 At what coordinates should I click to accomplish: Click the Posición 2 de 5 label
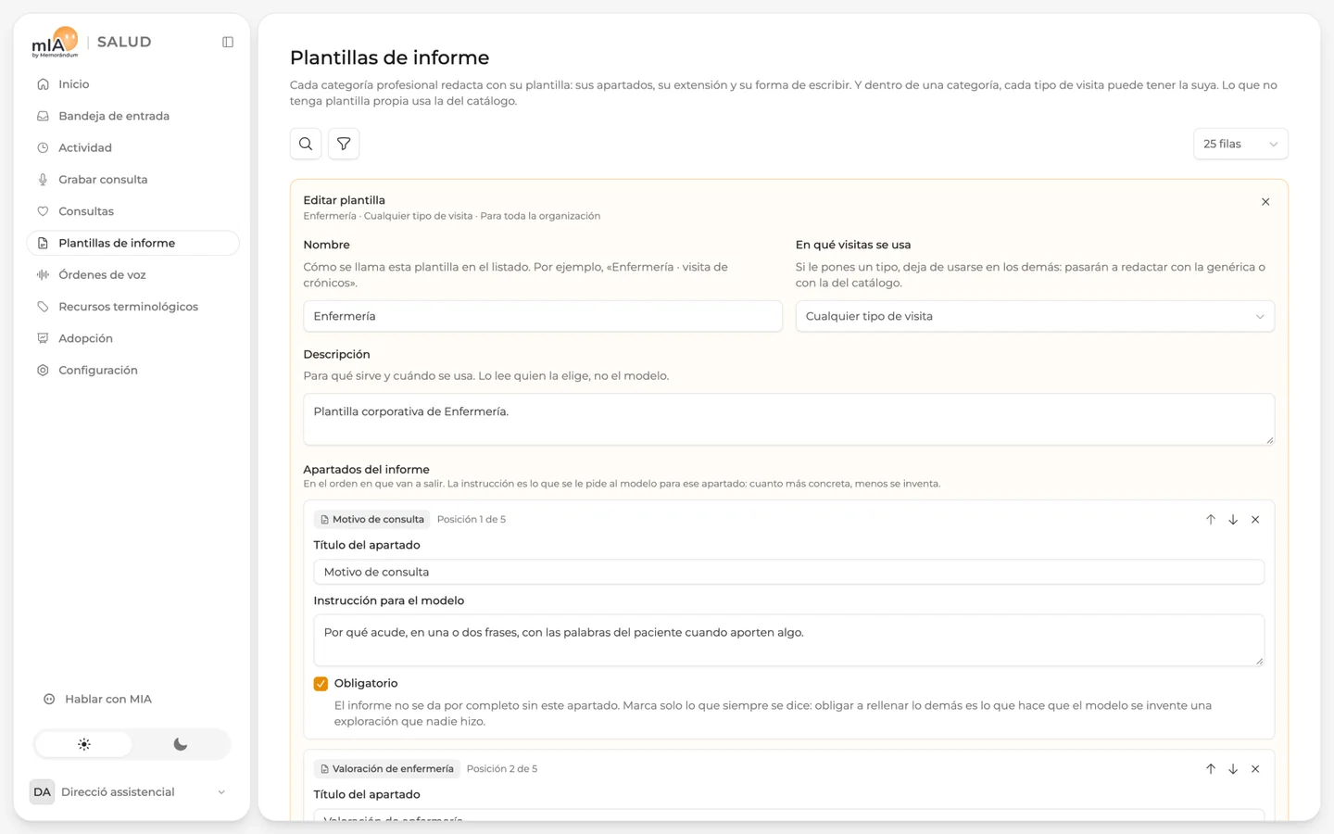click(502, 769)
